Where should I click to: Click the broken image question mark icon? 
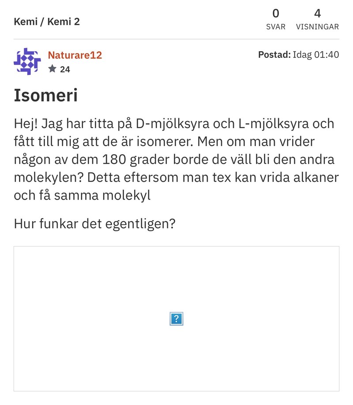(x=176, y=318)
